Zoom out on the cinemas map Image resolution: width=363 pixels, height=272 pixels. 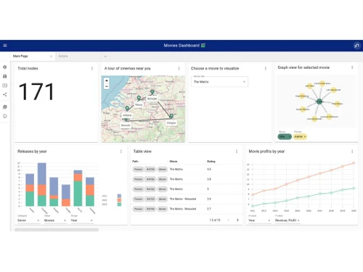tap(107, 86)
